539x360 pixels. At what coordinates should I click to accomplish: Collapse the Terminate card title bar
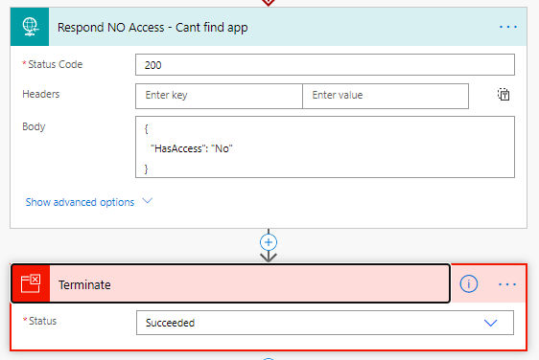[x=230, y=283]
